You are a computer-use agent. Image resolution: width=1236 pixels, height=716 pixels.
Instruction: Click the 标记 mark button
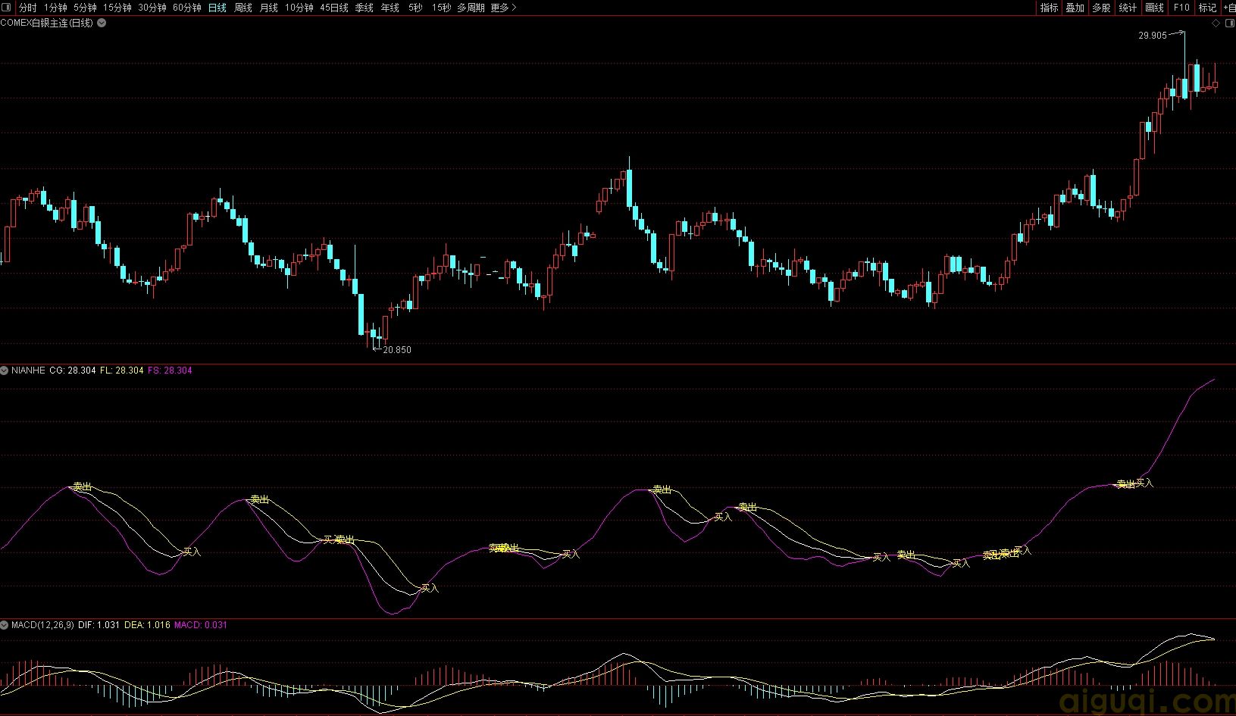[x=1207, y=8]
